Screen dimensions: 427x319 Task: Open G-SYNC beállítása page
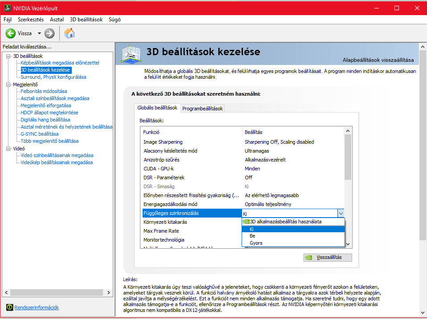[40, 134]
